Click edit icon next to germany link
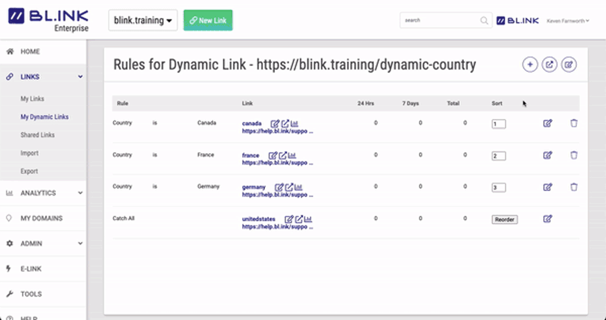Screen dimensions: 606x320 coord(279,187)
